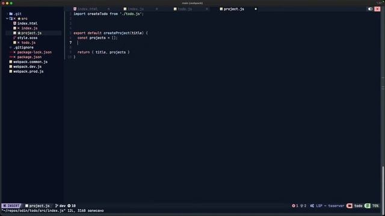Image resolution: width=385 pixels, height=216 pixels.
Task: Click the todo.js file icon in tree
Action: [x=14, y=43]
